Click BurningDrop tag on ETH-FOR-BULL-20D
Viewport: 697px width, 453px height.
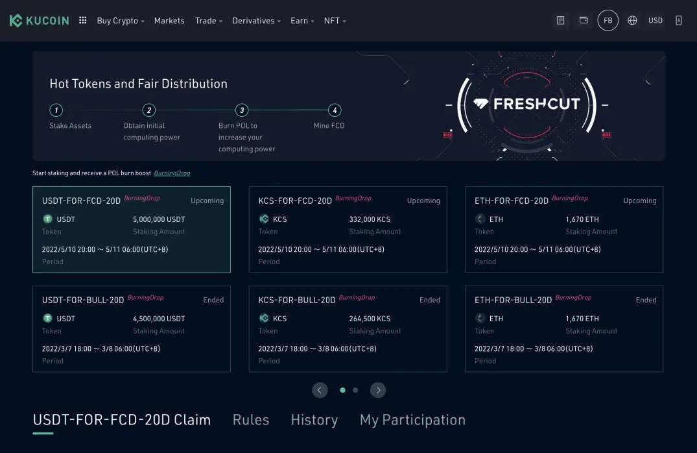click(x=573, y=297)
